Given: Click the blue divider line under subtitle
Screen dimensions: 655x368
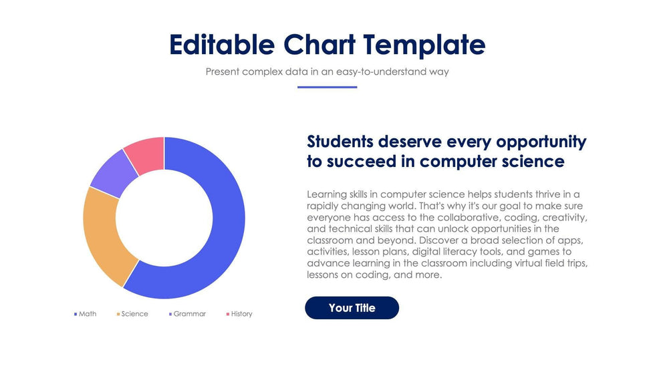Looking at the screenshot, I should 327,87.
